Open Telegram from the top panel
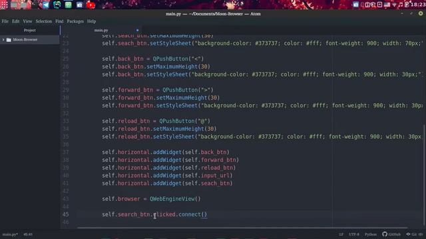This screenshot has height=239, width=426. [x=46, y=5]
